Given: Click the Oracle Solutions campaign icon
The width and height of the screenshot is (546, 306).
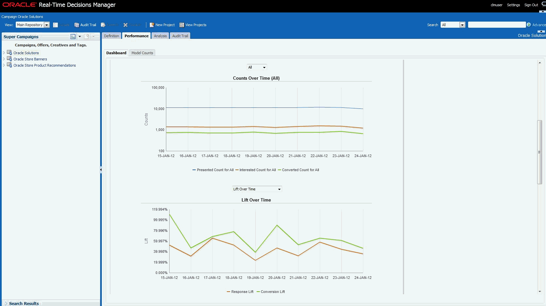Looking at the screenshot, I should pyautogui.click(x=9, y=53).
